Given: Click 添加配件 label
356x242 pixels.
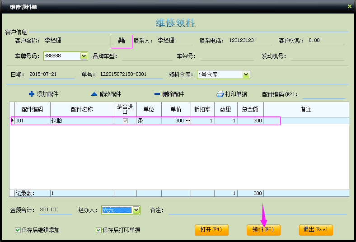Looking at the screenshot, I should point(47,94).
